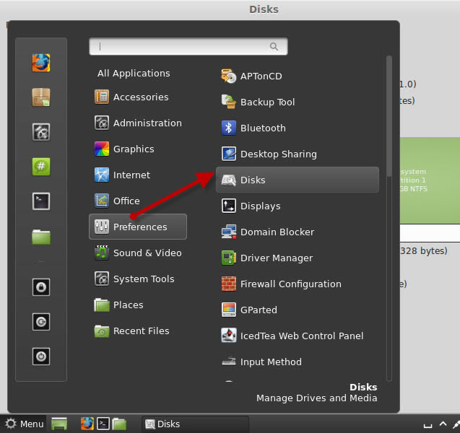460x433 pixels.
Task: Click the 'Input Method' label
Action: point(271,362)
